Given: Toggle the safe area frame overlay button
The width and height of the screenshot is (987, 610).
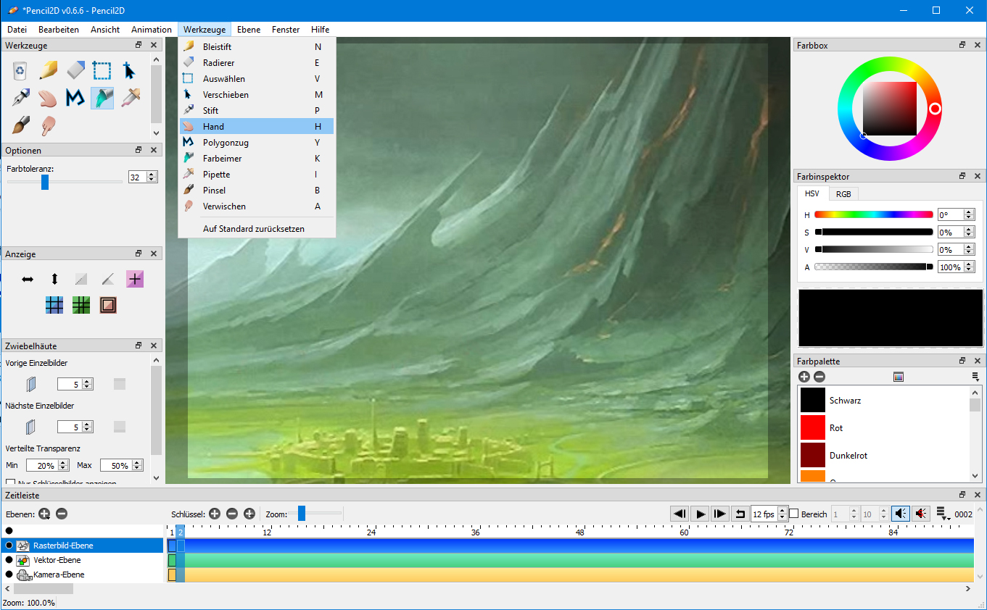Looking at the screenshot, I should point(108,306).
